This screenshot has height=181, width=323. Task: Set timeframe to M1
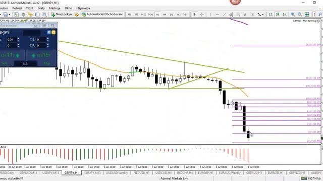[129, 15]
